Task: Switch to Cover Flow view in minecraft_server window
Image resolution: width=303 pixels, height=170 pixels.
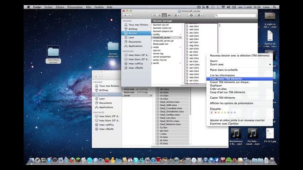Action: tap(169, 15)
